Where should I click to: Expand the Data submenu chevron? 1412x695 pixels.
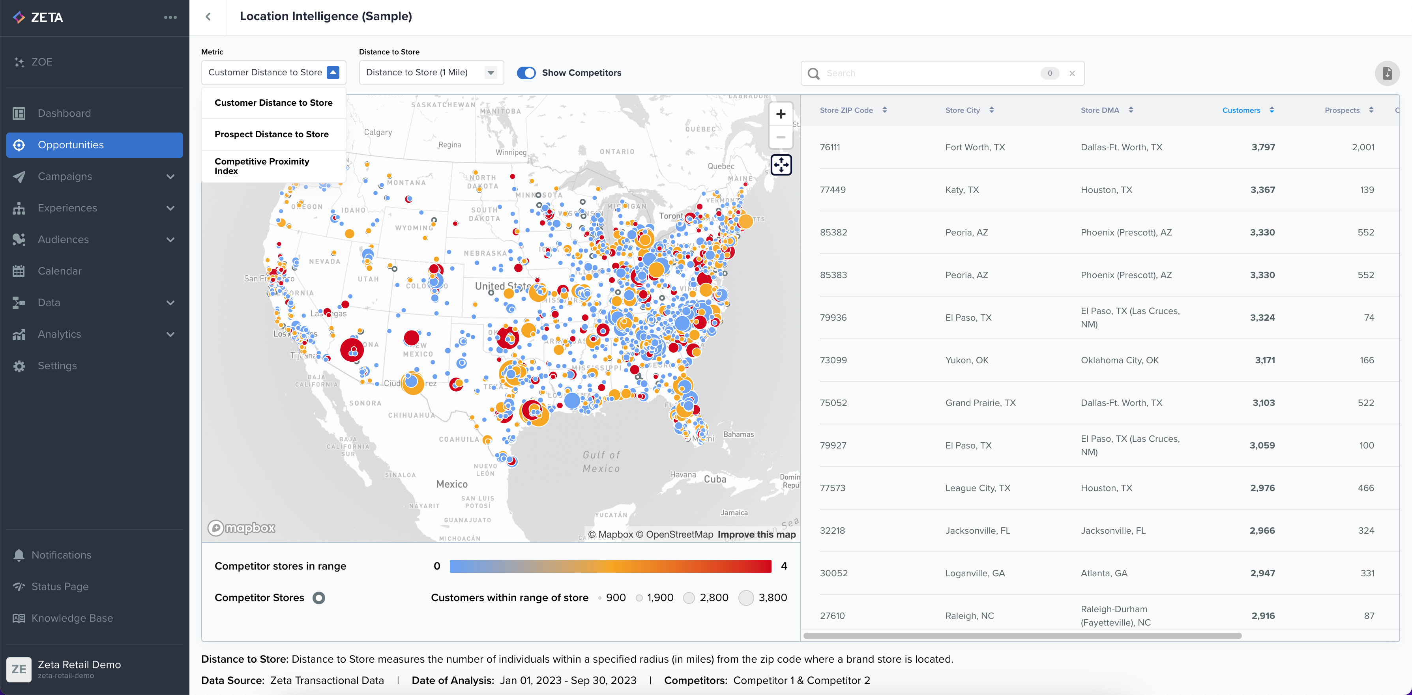point(170,303)
